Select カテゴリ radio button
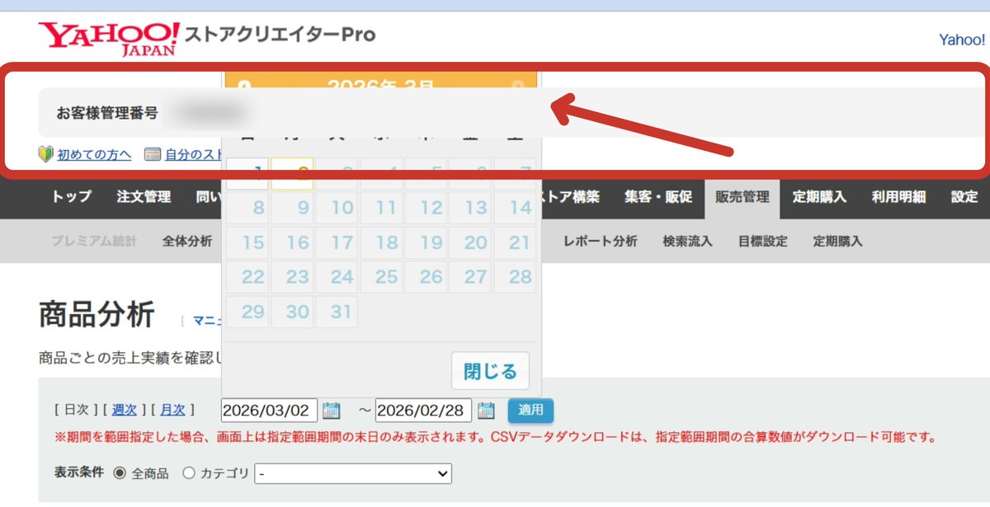The height and width of the screenshot is (507, 990). point(188,473)
